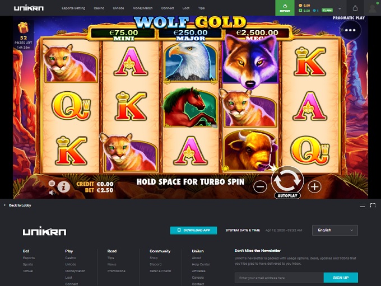Open the Casino menu item

(x=99, y=8)
